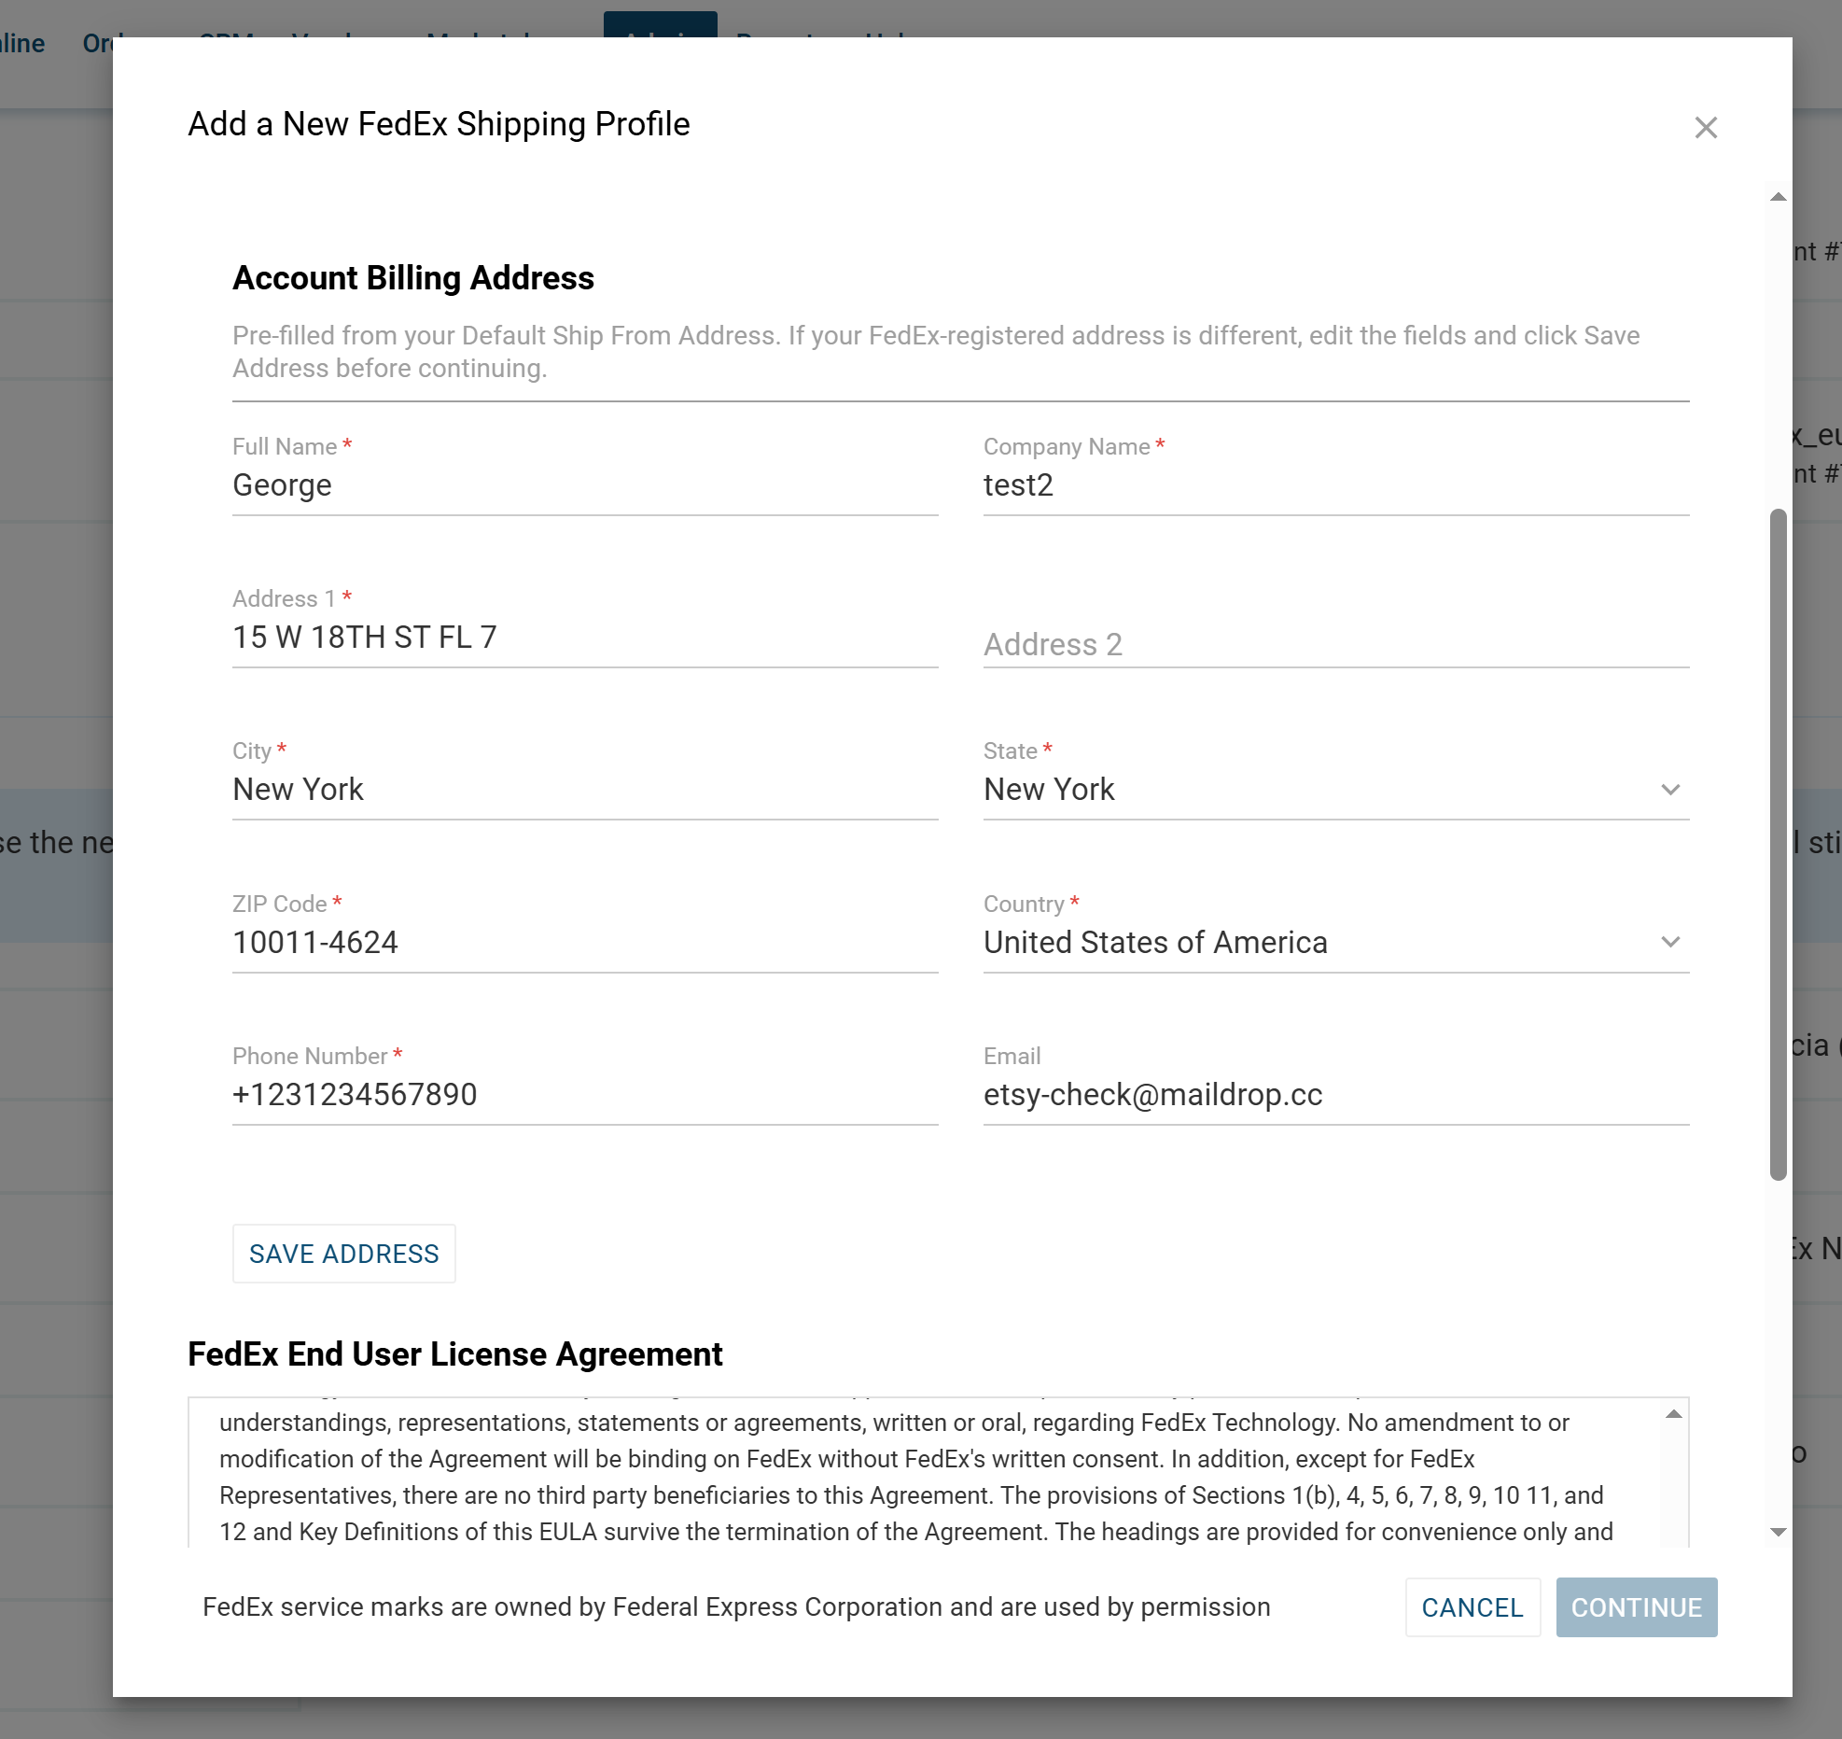The width and height of the screenshot is (1842, 1739).
Task: Click the Continue button
Action: [x=1637, y=1607]
